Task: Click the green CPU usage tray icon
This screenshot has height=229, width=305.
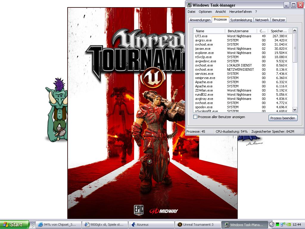Action: (x=277, y=225)
